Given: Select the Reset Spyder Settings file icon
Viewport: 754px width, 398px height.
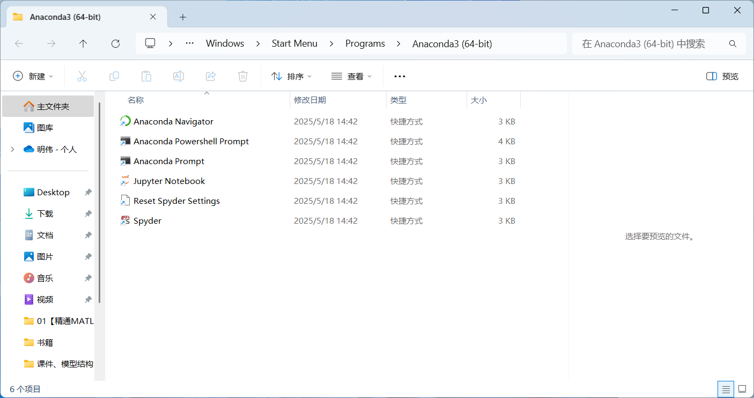Looking at the screenshot, I should [125, 201].
